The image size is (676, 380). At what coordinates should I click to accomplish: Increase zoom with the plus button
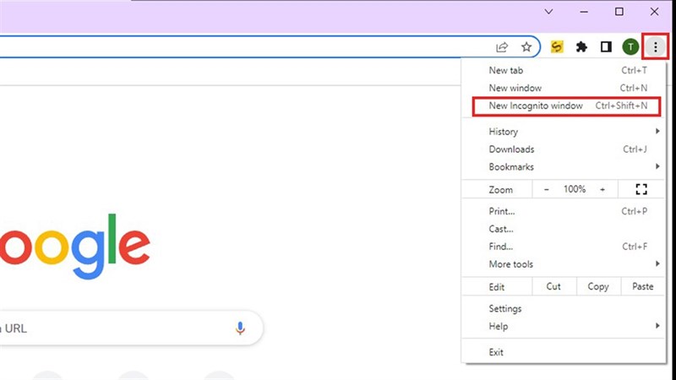point(602,189)
